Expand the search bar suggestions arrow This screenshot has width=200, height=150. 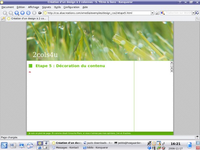(x=193, y=13)
